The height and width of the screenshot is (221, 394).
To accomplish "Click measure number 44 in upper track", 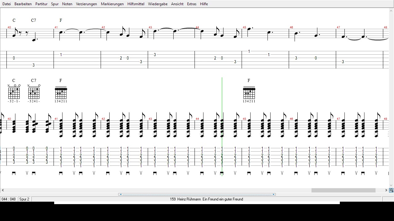I will point(197,27).
